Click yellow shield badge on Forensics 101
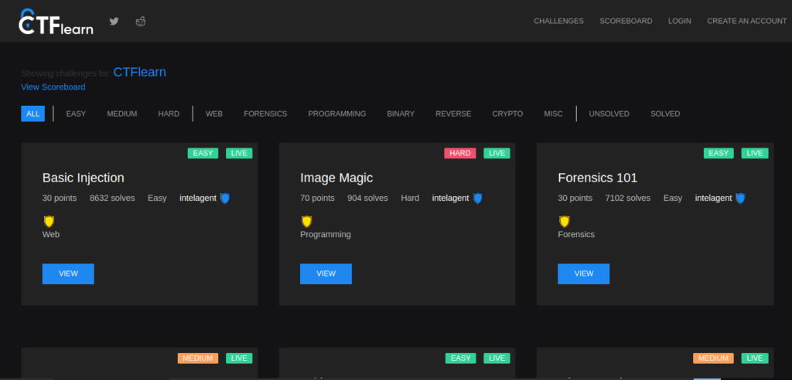The image size is (792, 380). click(x=564, y=222)
